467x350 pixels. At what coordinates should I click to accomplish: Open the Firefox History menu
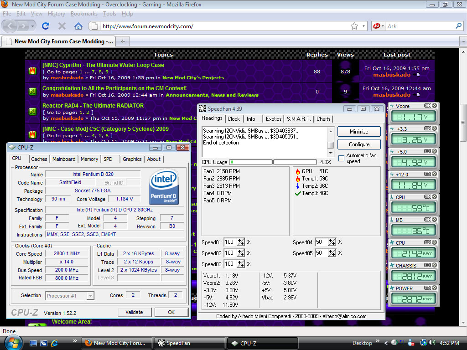click(x=56, y=14)
